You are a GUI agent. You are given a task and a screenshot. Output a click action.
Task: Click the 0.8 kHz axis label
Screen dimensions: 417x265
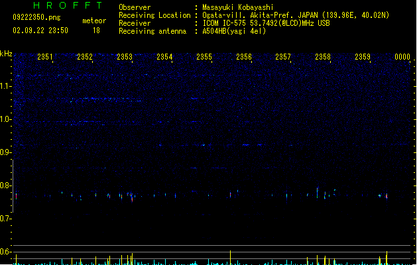tap(5, 185)
